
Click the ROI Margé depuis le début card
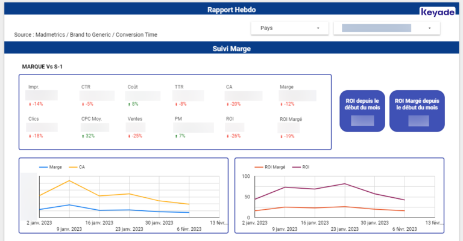point(415,111)
